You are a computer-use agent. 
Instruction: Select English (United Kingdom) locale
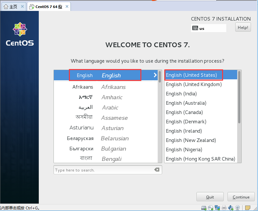click(201, 84)
